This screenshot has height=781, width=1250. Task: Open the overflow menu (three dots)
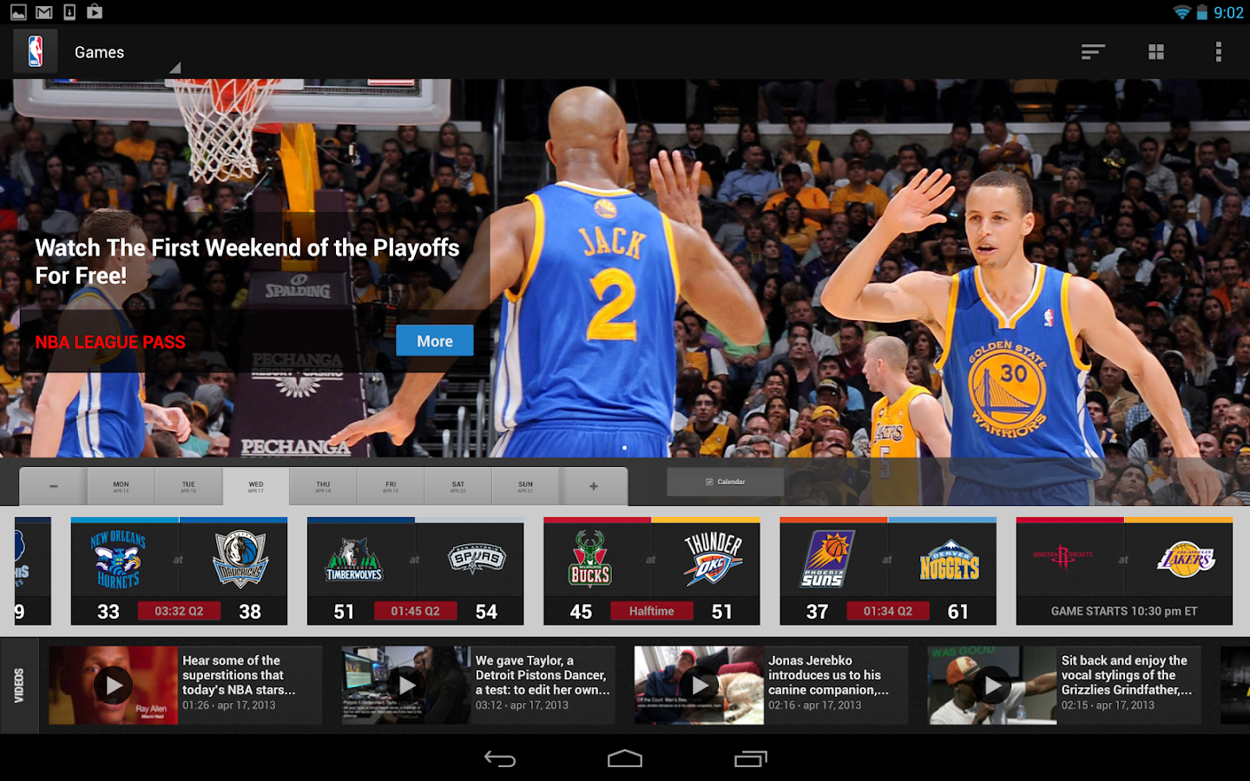pyautogui.click(x=1218, y=52)
